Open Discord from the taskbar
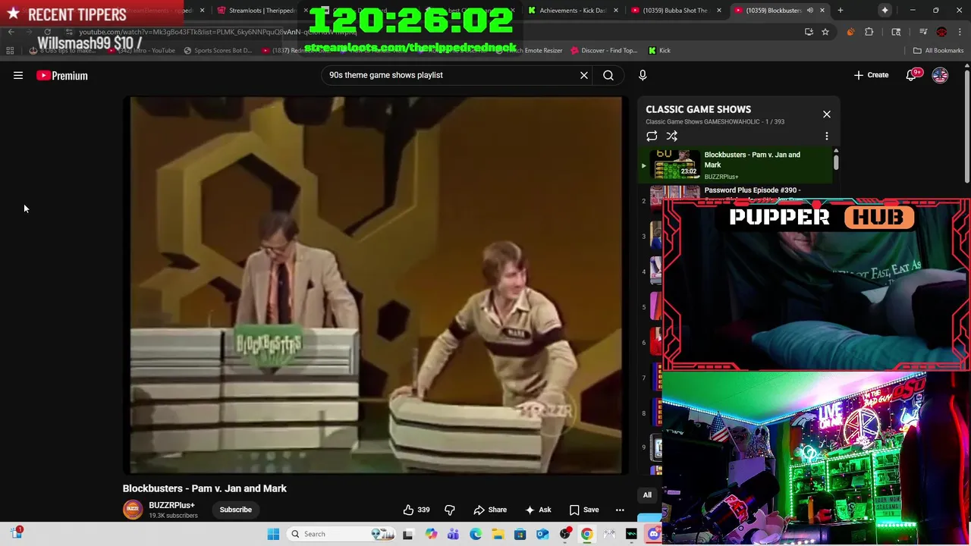Image resolution: width=971 pixels, height=546 pixels. coord(653,534)
